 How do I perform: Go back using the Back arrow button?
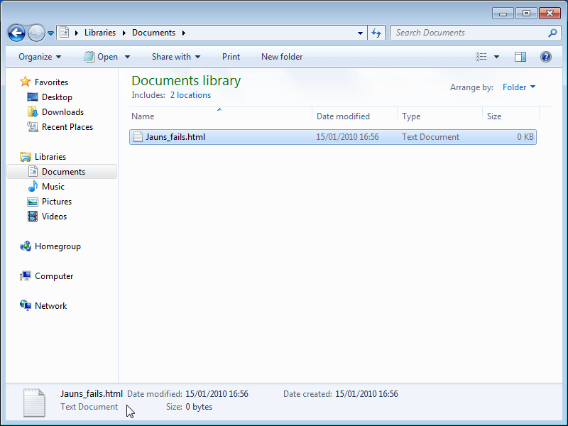(16, 33)
